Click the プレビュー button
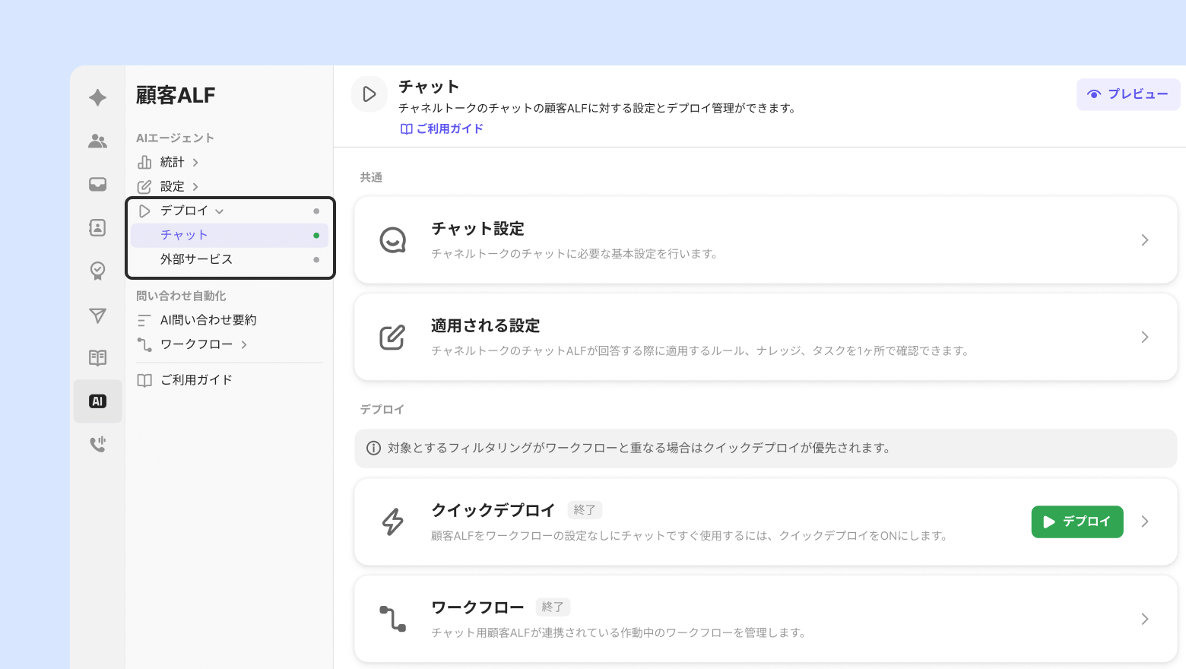 point(1128,94)
